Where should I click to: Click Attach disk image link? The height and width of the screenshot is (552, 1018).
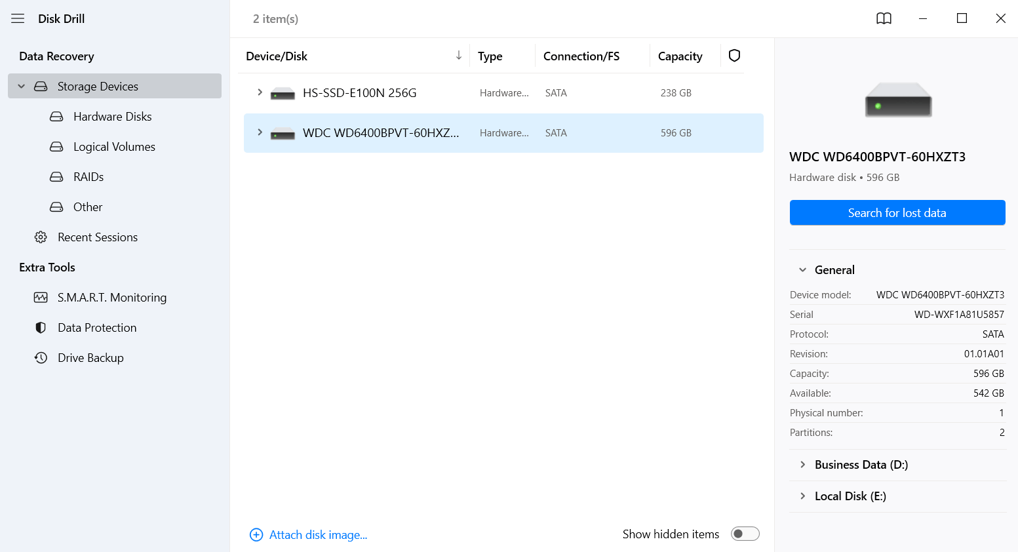tap(309, 534)
